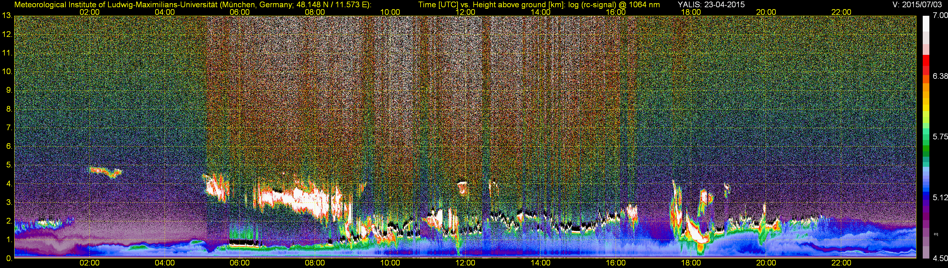This screenshot has width=948, height=268.
Task: Click the 6 km height axis label
Action: pyautogui.click(x=9, y=147)
